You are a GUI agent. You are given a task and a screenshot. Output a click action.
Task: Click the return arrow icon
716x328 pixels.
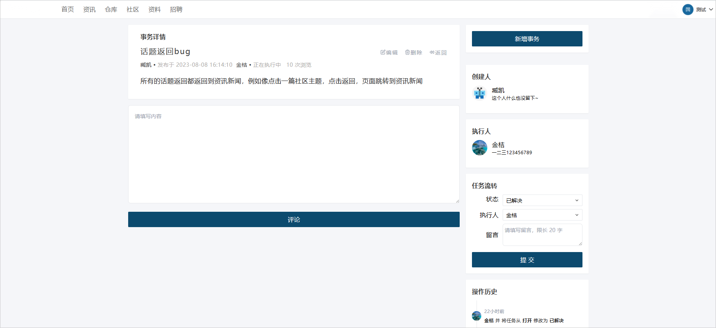coord(432,52)
